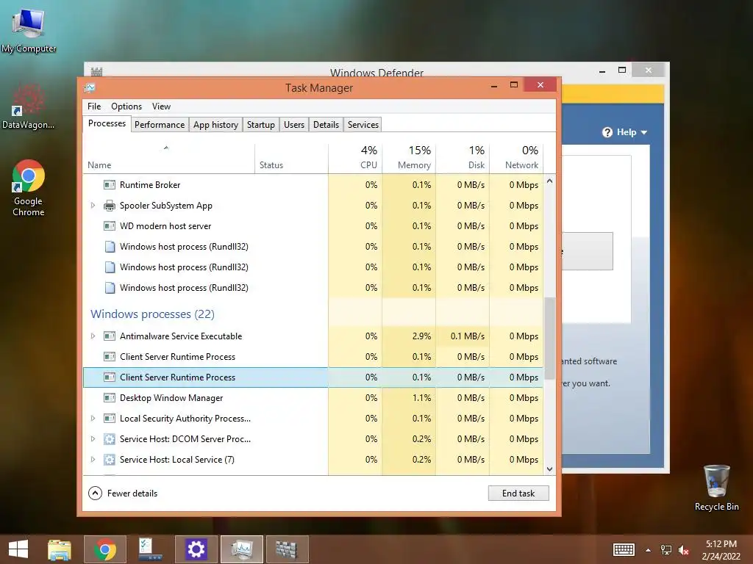Open the settings gear taskbar icon
The image size is (753, 564).
click(196, 549)
